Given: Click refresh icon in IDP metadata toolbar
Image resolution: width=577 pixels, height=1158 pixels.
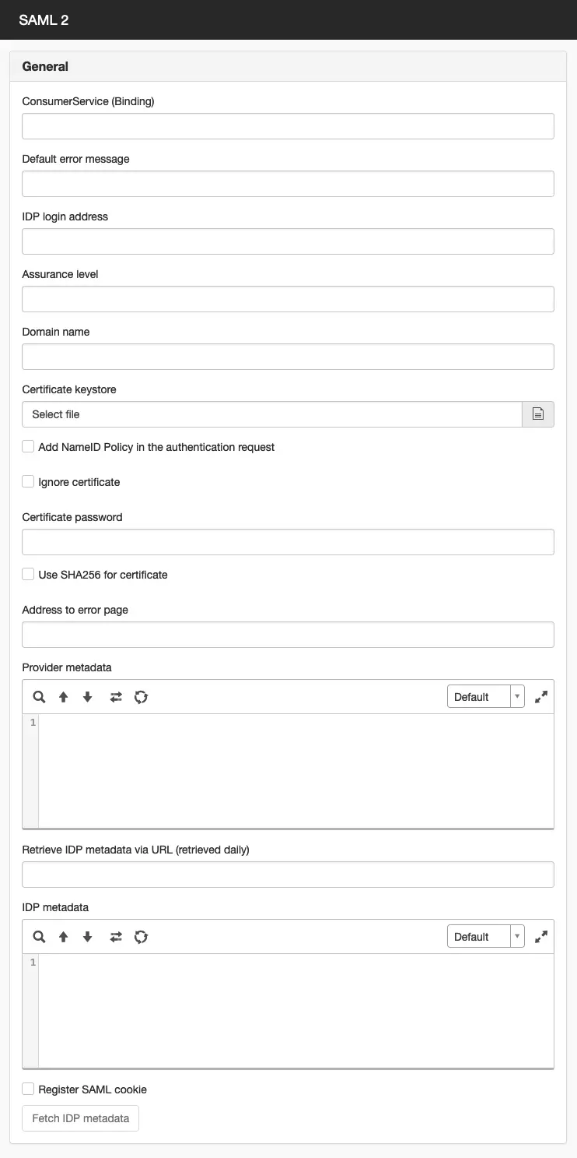Looking at the screenshot, I should (x=141, y=937).
